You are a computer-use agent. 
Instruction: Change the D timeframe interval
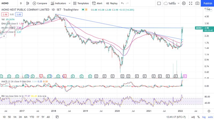(21, 3)
